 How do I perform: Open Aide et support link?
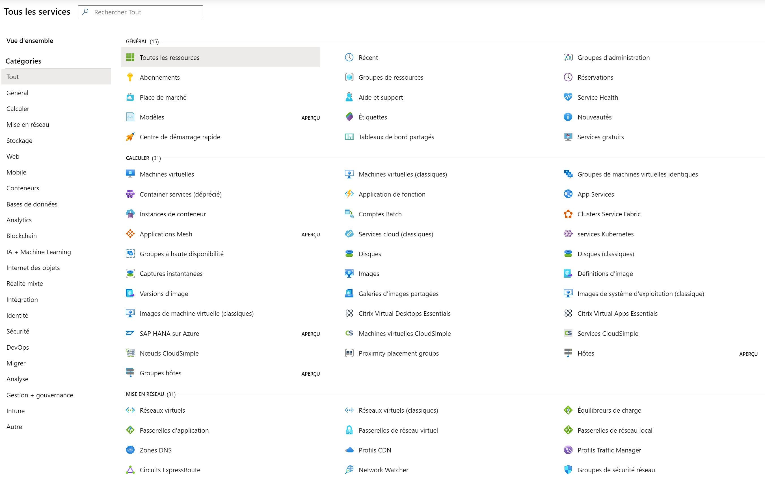click(x=381, y=97)
